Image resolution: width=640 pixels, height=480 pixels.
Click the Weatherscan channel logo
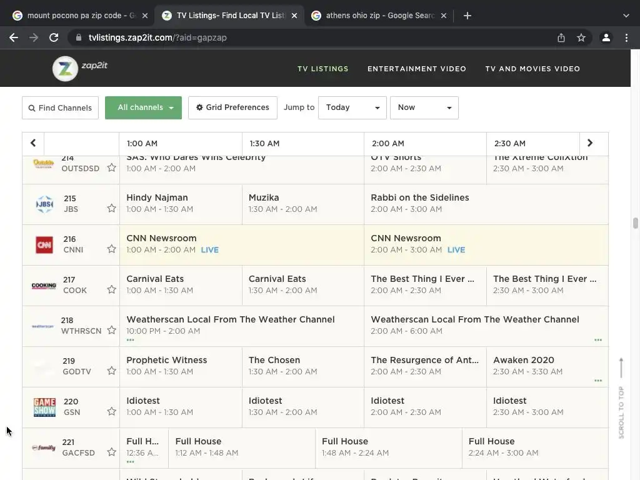tap(43, 326)
